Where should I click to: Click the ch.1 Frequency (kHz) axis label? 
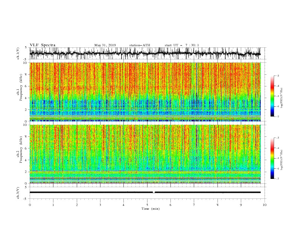pyautogui.click(x=20, y=86)
